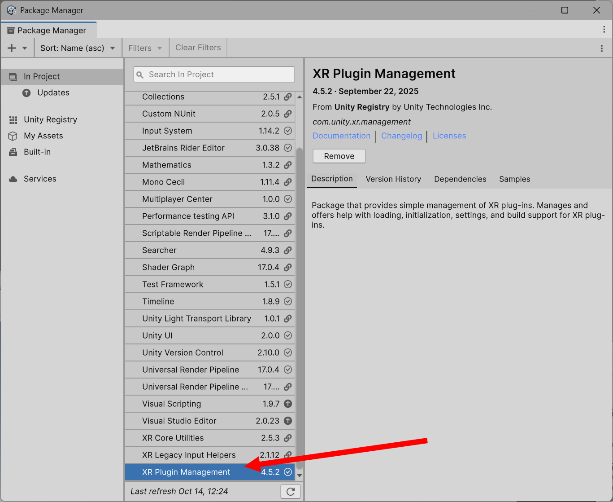Click the Input System installed checkmark icon
Screen dimensions: 613x502
(x=288, y=131)
